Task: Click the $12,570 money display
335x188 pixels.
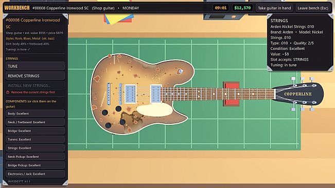Action: tap(242, 8)
